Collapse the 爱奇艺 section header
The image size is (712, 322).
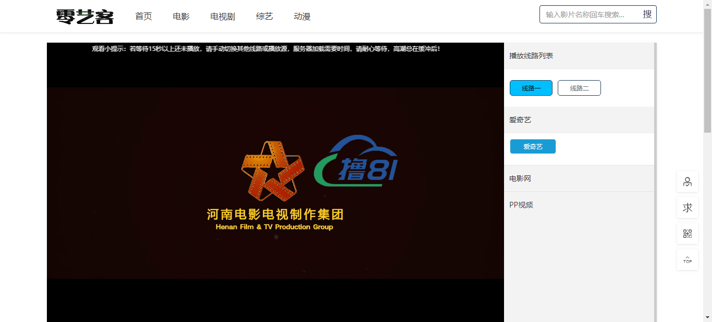(x=520, y=120)
